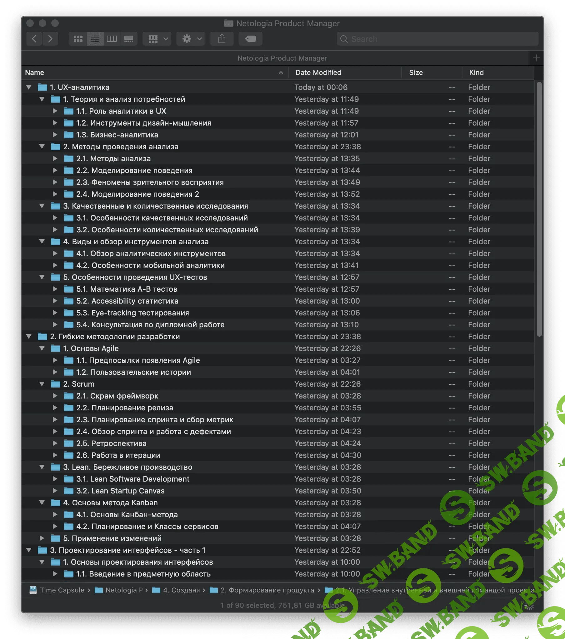Screen dimensions: 565x639
Task: Select the Netologia Product Manager tab
Action: (x=282, y=58)
